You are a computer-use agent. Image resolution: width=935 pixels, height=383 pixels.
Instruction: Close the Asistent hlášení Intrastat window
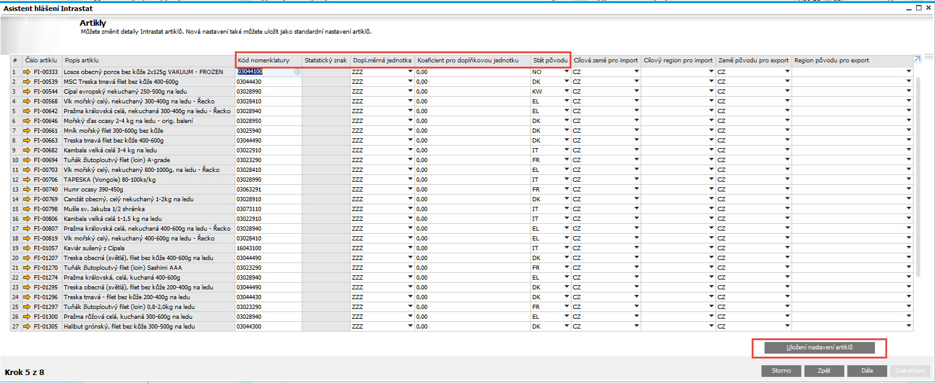coord(928,8)
